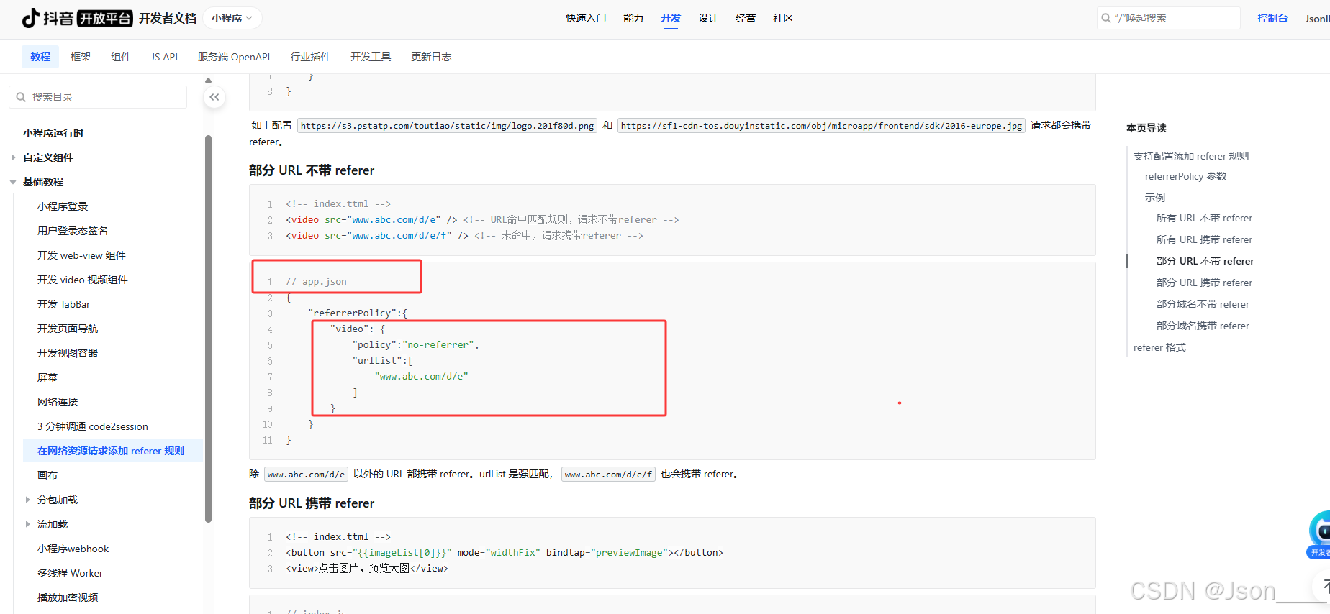The image size is (1330, 614).
Task: Switch to the 更新日志 tab
Action: [431, 57]
